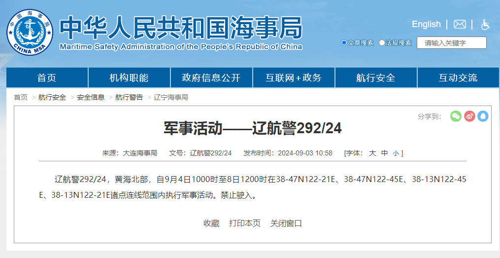The width and height of the screenshot is (500, 258).
Task: Click the wheelchair accessibility icon
Action: pyautogui.click(x=485, y=25)
